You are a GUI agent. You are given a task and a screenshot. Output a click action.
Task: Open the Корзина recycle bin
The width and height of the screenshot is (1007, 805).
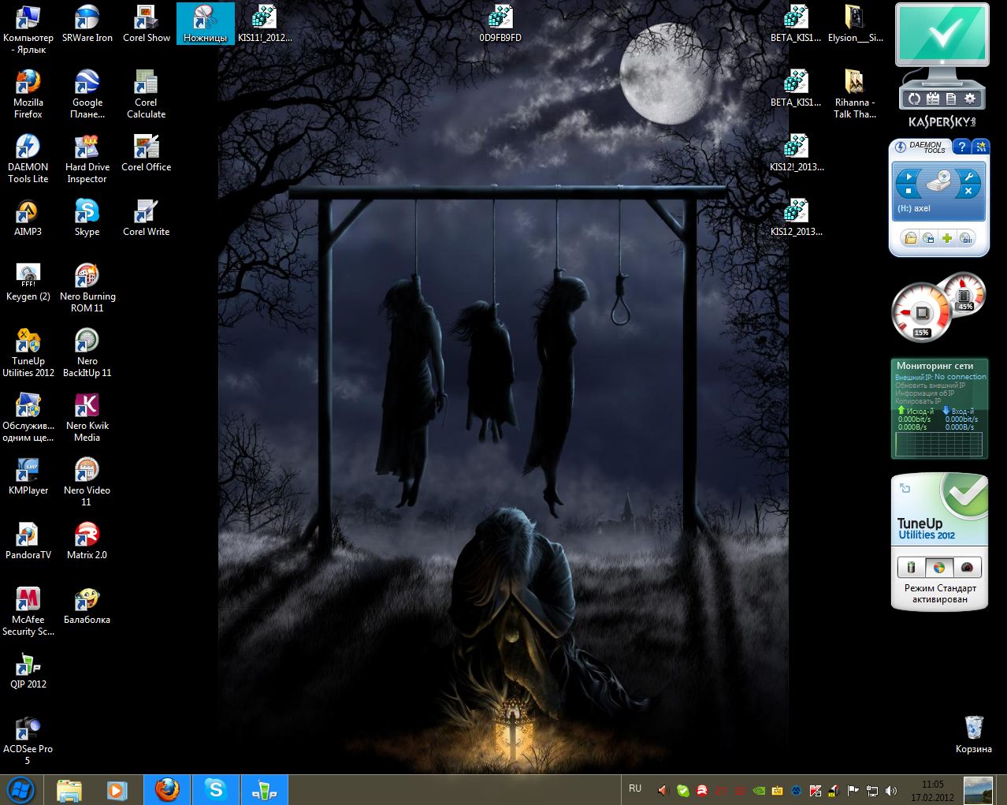pyautogui.click(x=974, y=735)
